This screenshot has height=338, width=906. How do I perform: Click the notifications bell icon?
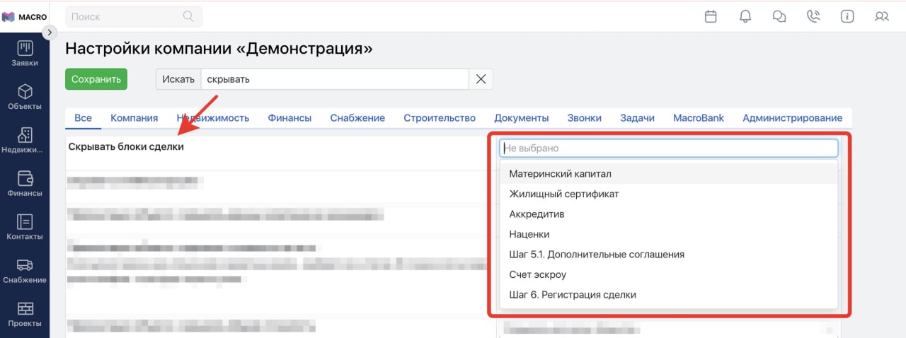pos(745,16)
